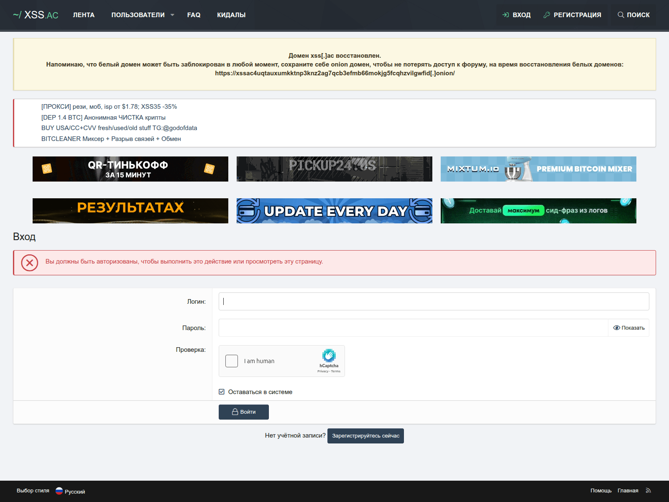This screenshot has height=502, width=669.
Task: Open Выбор стиля in footer
Action: 33,491
